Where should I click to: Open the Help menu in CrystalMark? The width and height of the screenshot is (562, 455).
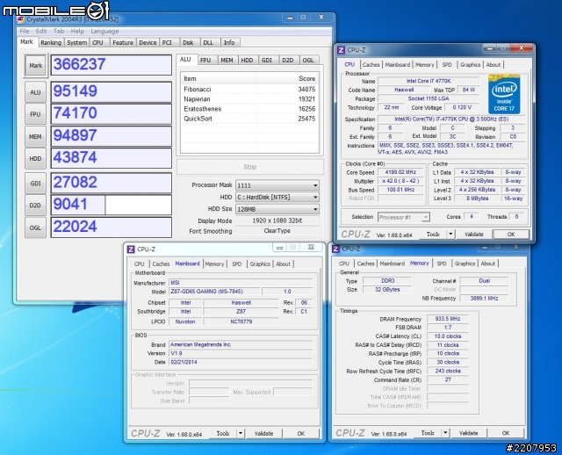pyautogui.click(x=77, y=32)
